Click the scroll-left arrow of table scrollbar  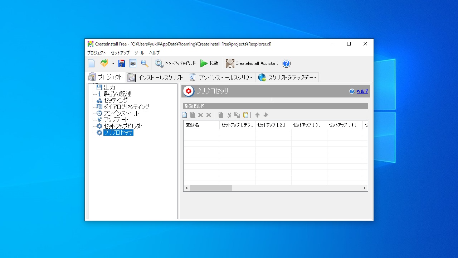pos(187,188)
